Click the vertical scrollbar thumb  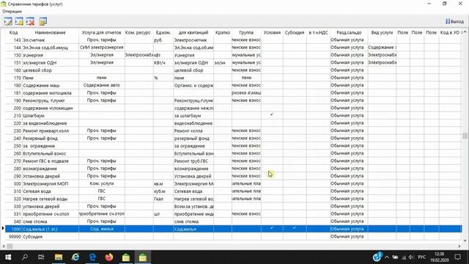(x=465, y=136)
